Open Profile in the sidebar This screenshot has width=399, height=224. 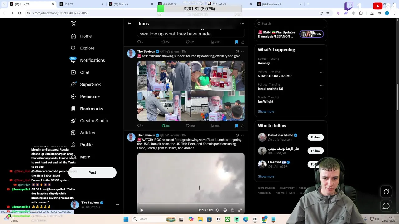click(x=82, y=145)
